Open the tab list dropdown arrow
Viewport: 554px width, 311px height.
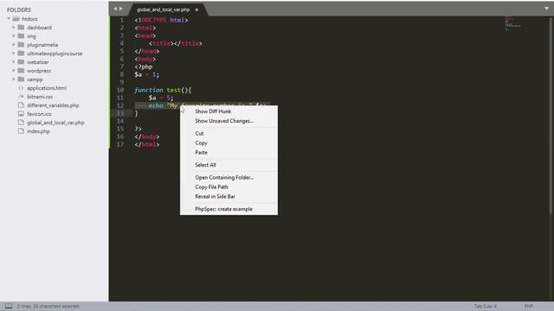pyautogui.click(x=546, y=9)
